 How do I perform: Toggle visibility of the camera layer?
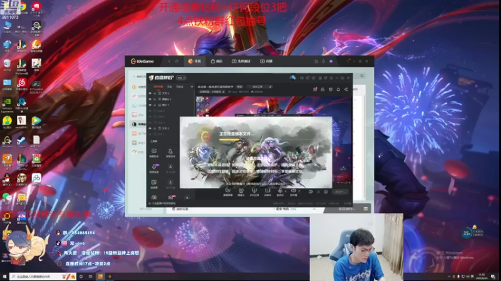pos(150,99)
